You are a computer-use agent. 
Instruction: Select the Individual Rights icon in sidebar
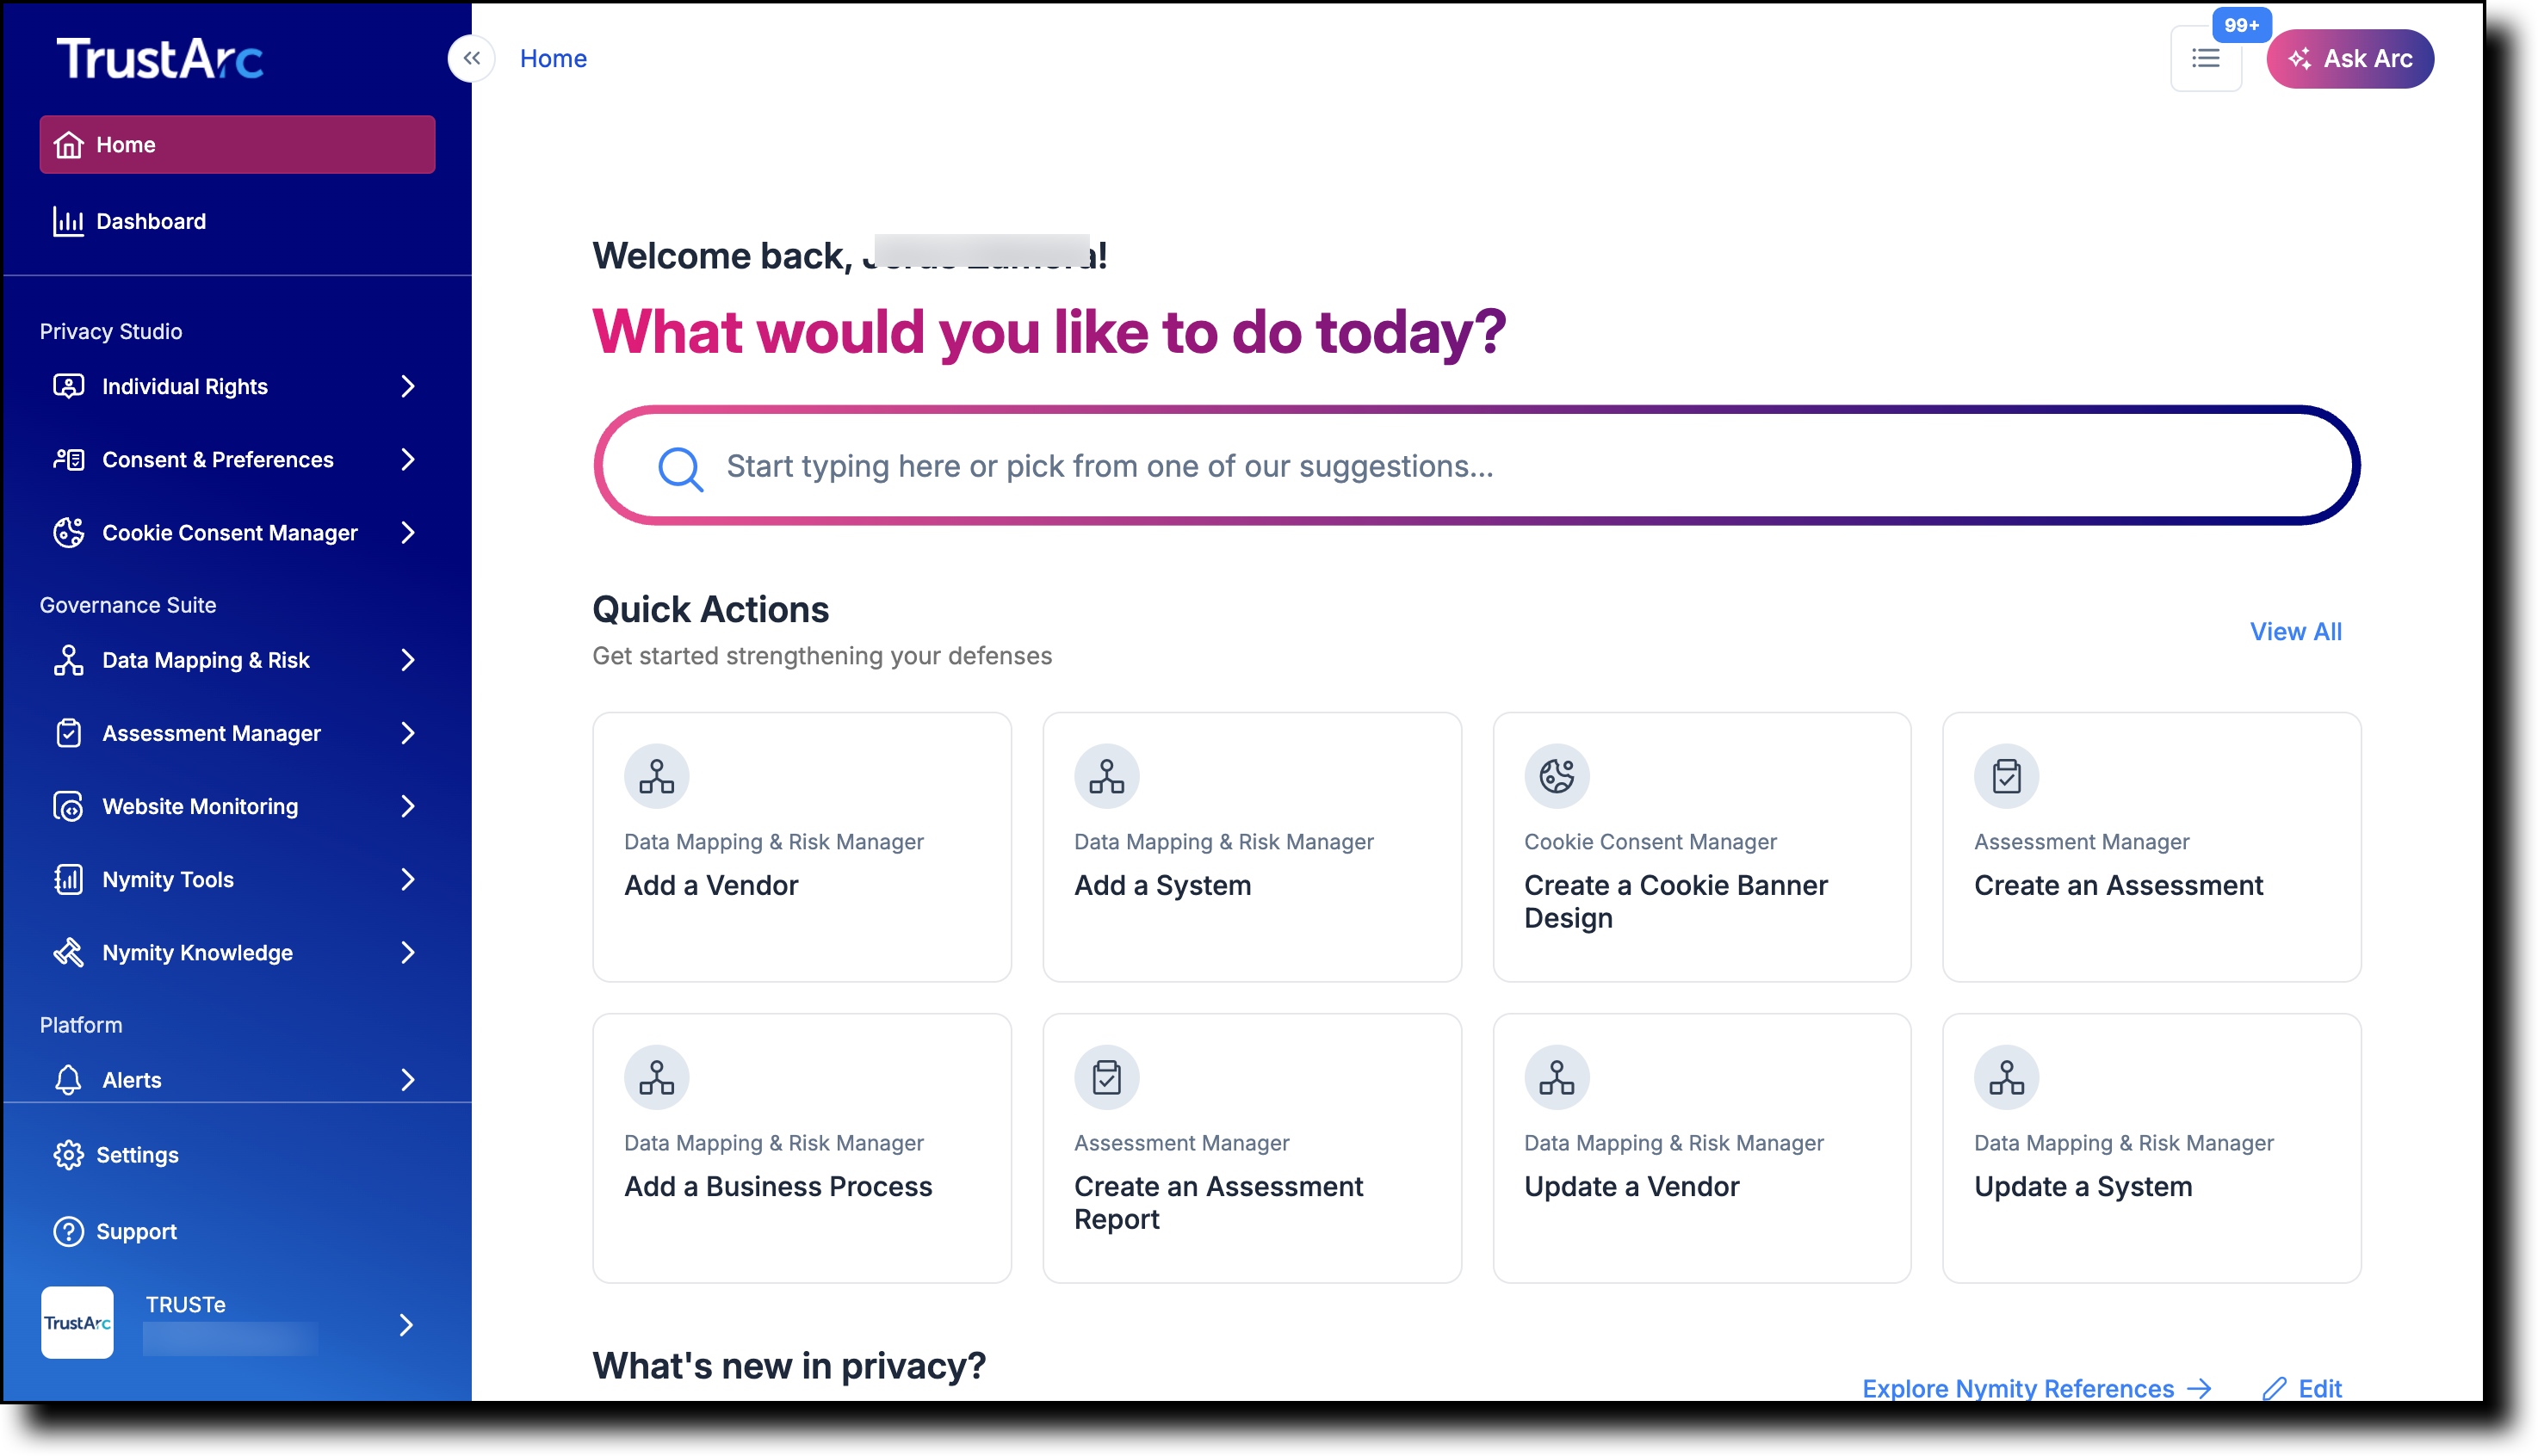tap(68, 386)
